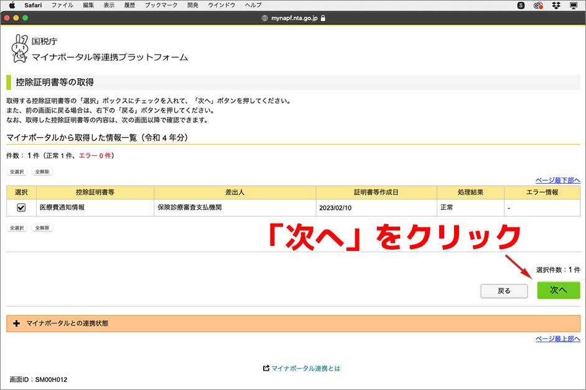Click the mynapf.nta.go.jp address bar
Image resolution: width=586 pixels, height=390 pixels.
click(292, 18)
